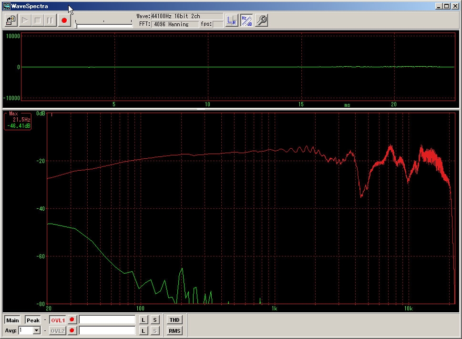Toggle the Main spectrum display
This screenshot has width=462, height=339.
12,320
